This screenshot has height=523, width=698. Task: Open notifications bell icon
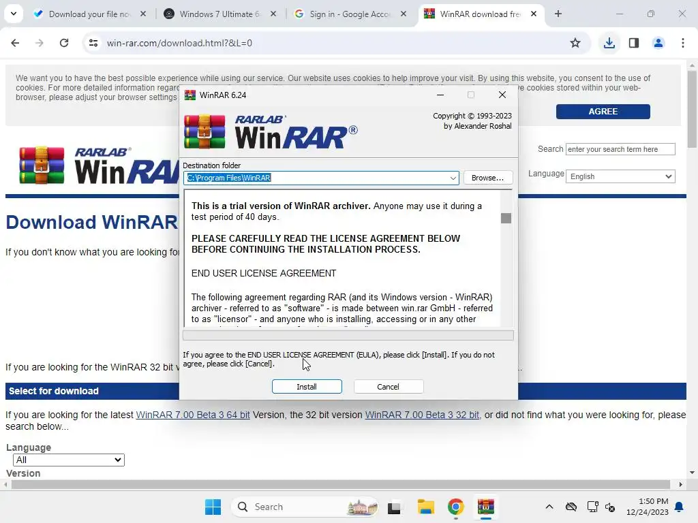pyautogui.click(x=680, y=507)
